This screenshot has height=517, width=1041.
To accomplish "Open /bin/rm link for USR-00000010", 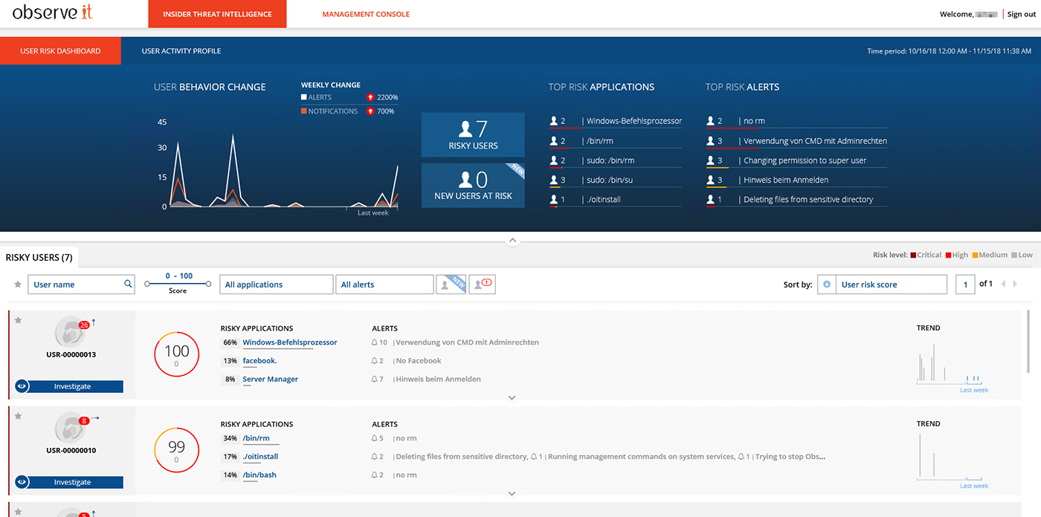I will click(x=257, y=438).
